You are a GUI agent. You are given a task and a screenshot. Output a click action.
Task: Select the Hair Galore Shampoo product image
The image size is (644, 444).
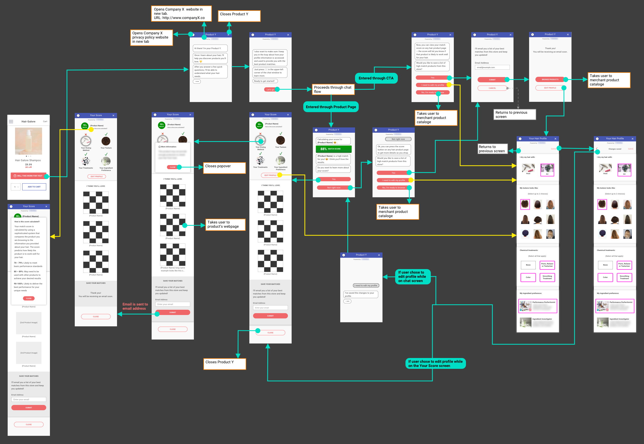29,141
